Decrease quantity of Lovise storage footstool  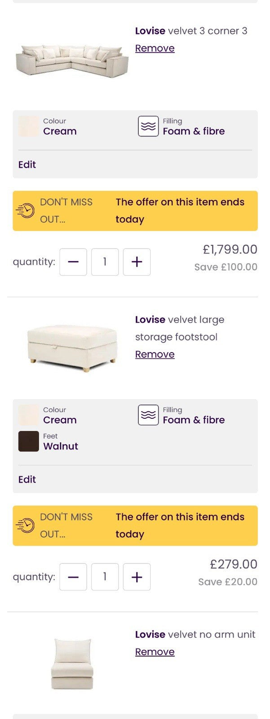point(73,577)
